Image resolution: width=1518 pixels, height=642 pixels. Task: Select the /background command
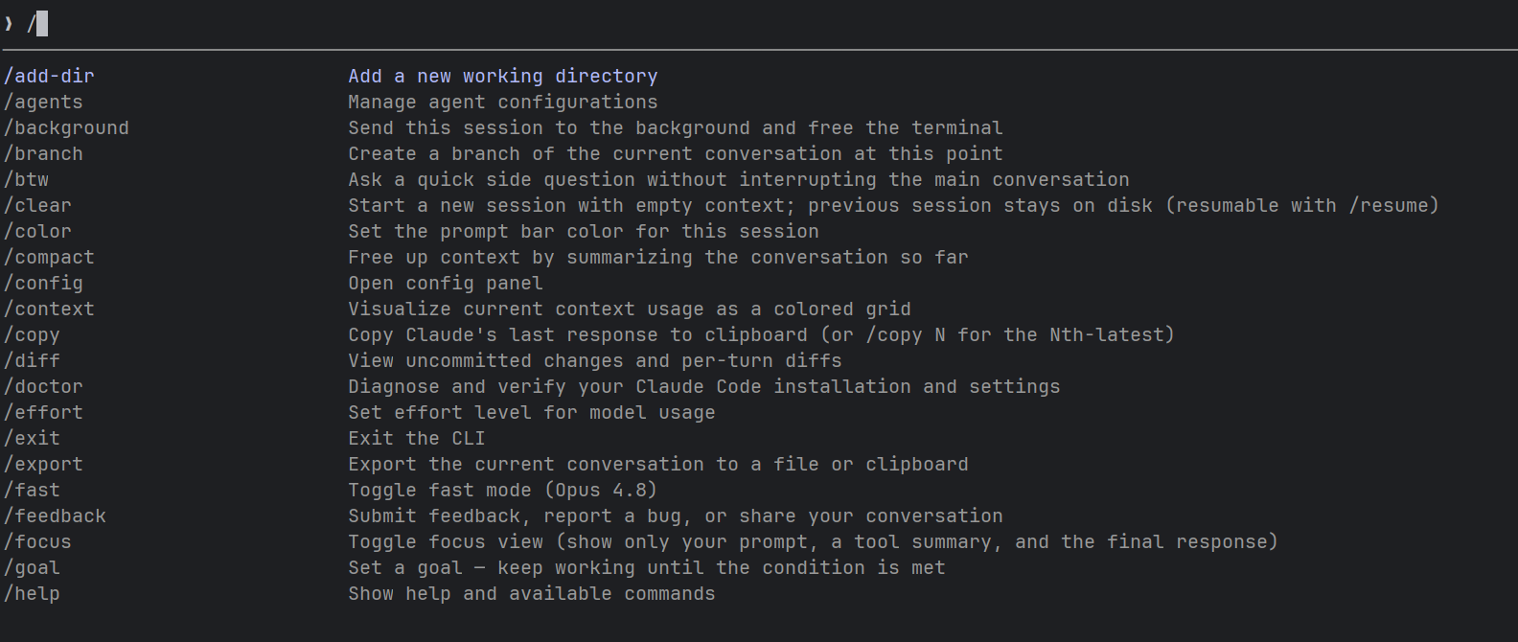pyautogui.click(x=66, y=127)
